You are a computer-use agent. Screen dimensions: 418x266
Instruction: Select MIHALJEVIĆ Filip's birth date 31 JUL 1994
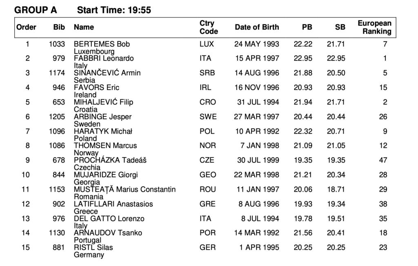[258, 102]
